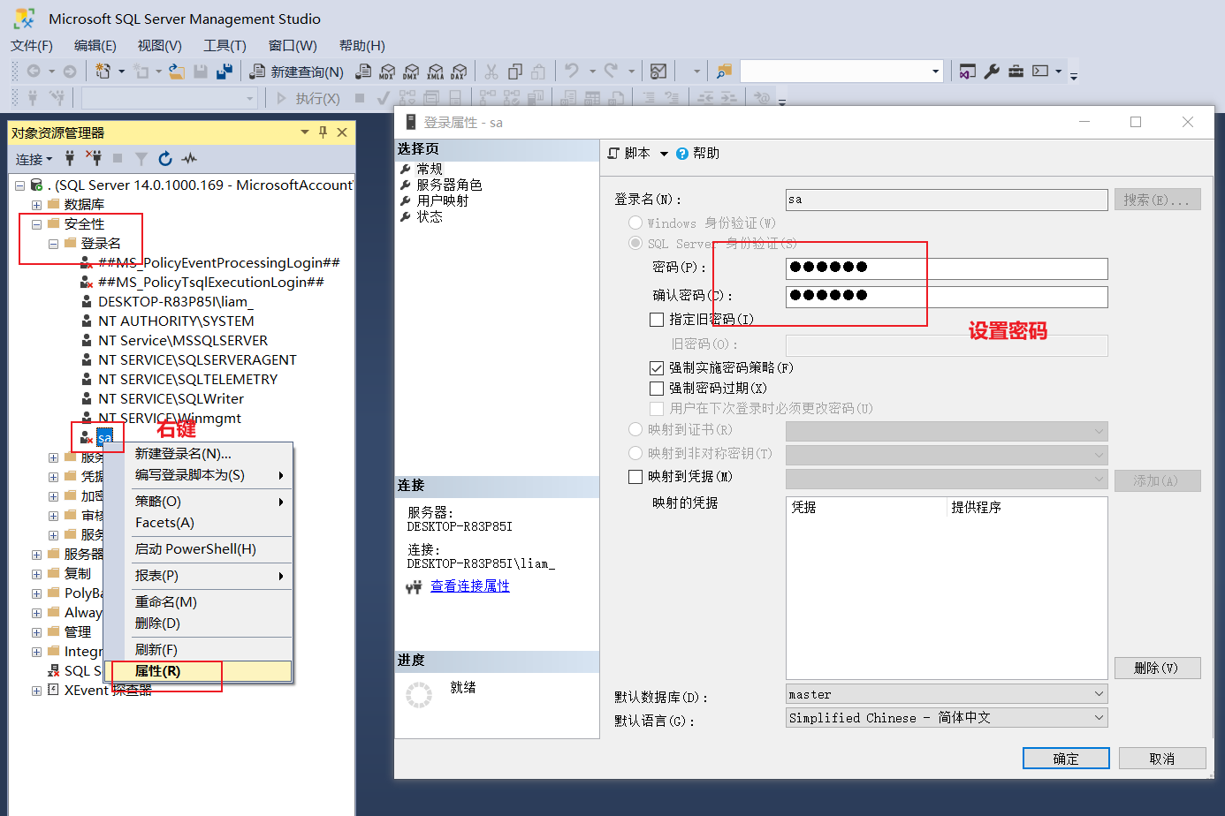Click the Help icon in login dialog
This screenshot has height=816, width=1225.
(x=682, y=154)
